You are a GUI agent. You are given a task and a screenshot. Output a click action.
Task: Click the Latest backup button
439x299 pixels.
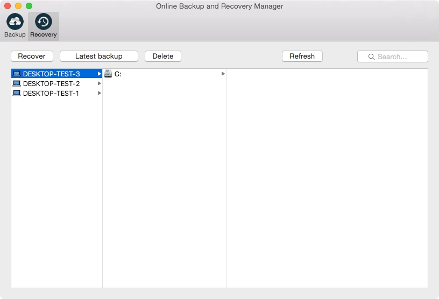pos(99,56)
